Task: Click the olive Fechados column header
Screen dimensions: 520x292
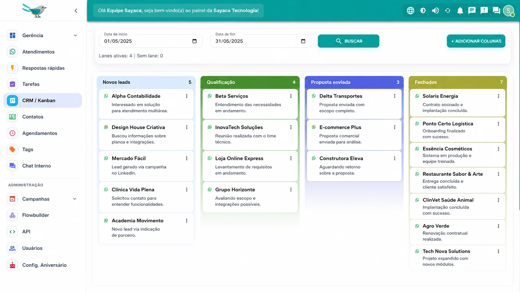Action: [458, 82]
